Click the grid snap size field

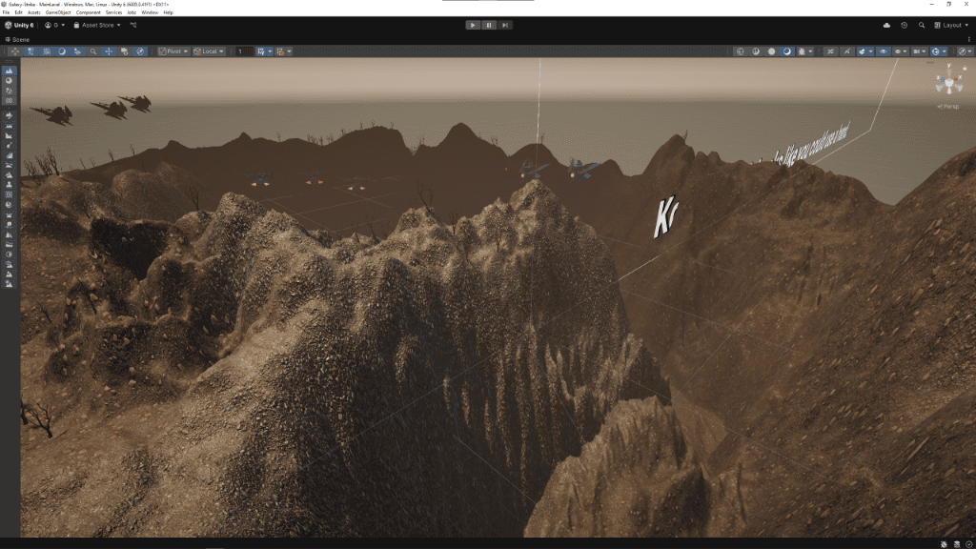[244, 51]
